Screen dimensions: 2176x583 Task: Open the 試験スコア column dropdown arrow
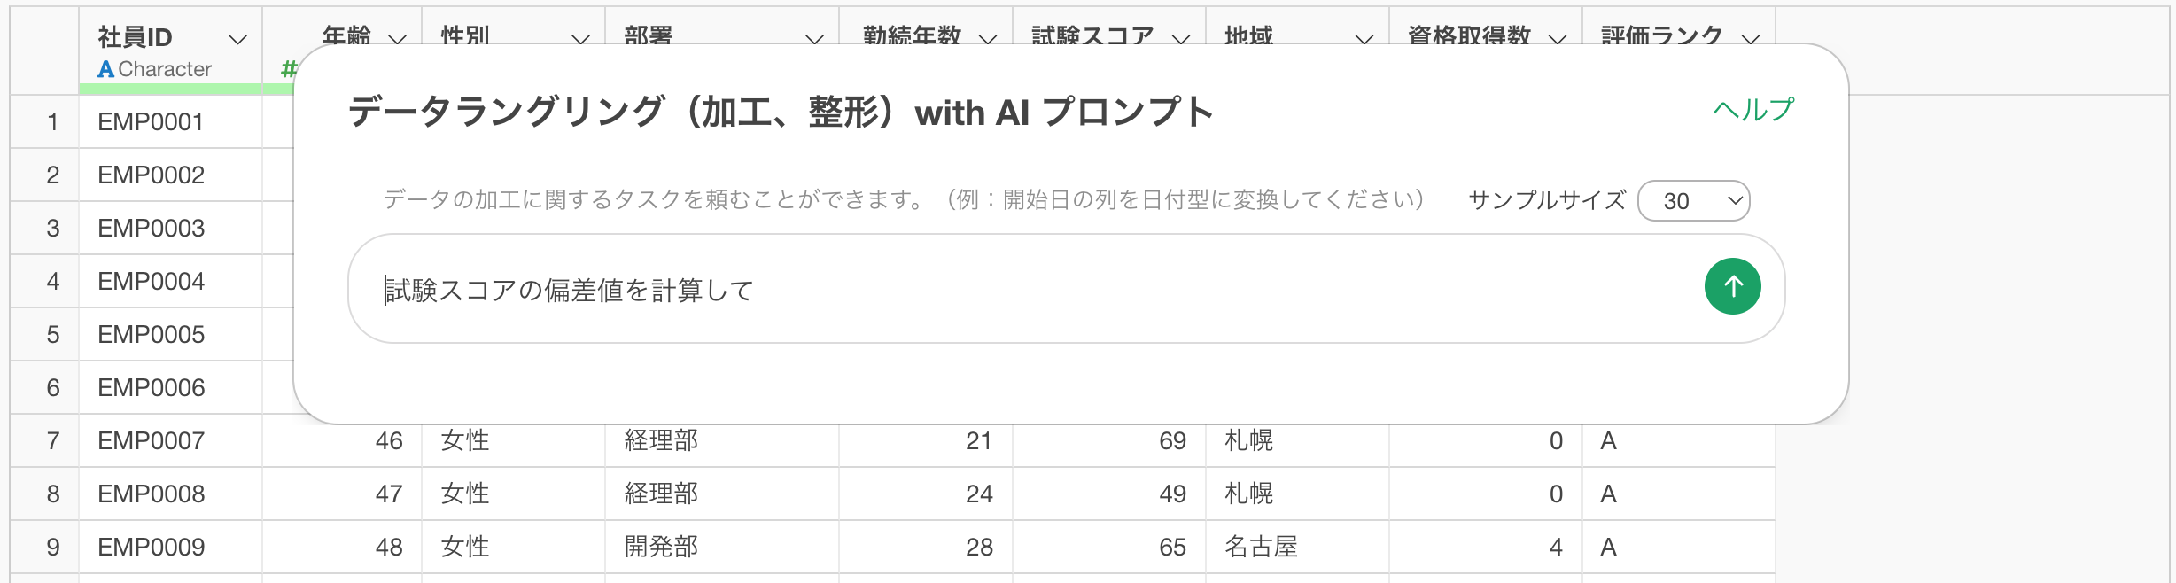click(1181, 39)
